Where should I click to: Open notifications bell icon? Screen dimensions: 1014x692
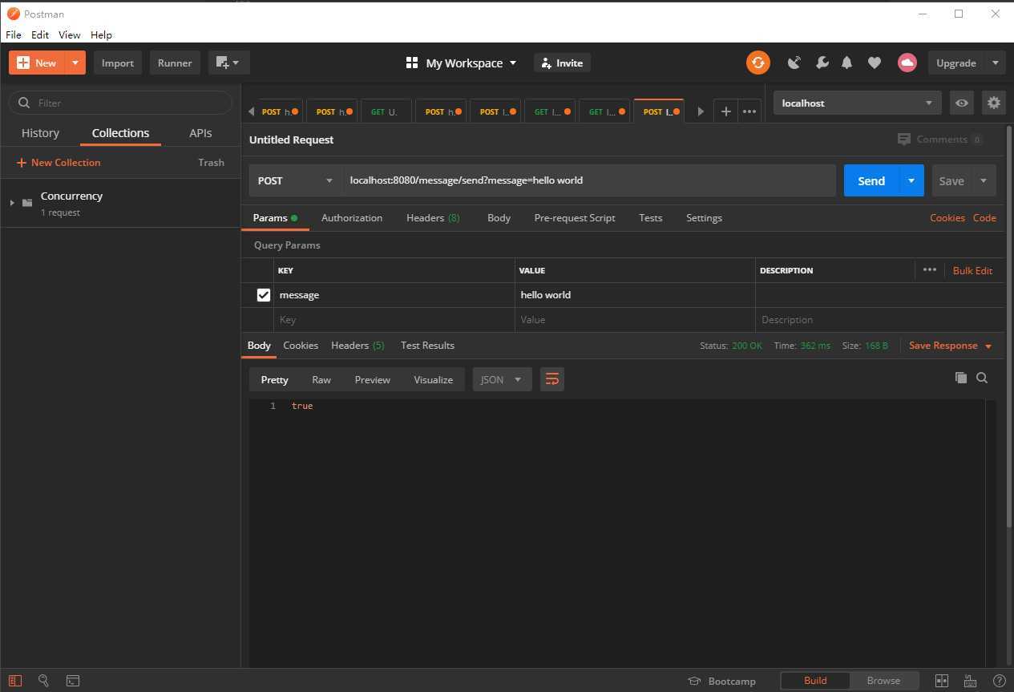pos(846,63)
